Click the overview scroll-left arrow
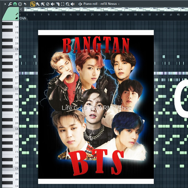 point(21,9)
